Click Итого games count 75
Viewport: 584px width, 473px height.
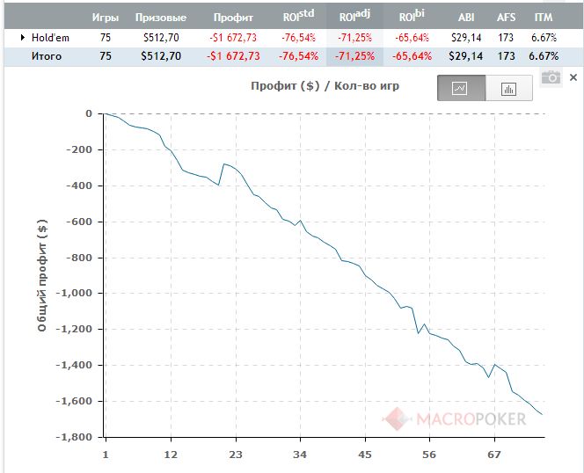(106, 56)
